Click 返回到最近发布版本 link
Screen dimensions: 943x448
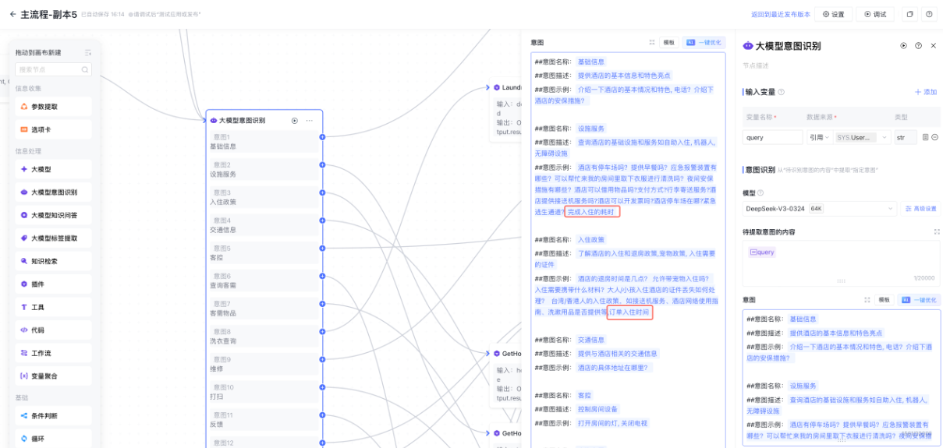(x=779, y=14)
